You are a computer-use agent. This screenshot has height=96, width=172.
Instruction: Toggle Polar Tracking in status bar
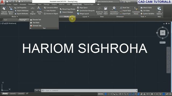pyautogui.click(x=120, y=94)
